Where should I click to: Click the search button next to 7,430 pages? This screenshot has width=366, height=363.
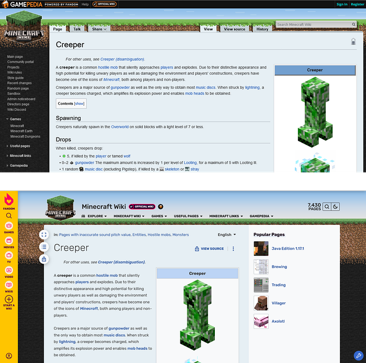tap(327, 207)
